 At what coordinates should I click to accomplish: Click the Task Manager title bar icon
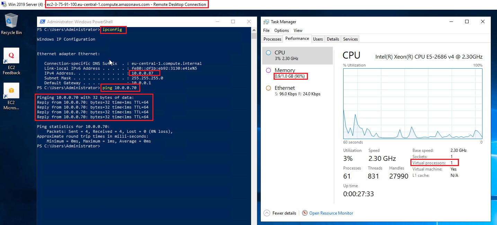point(266,21)
